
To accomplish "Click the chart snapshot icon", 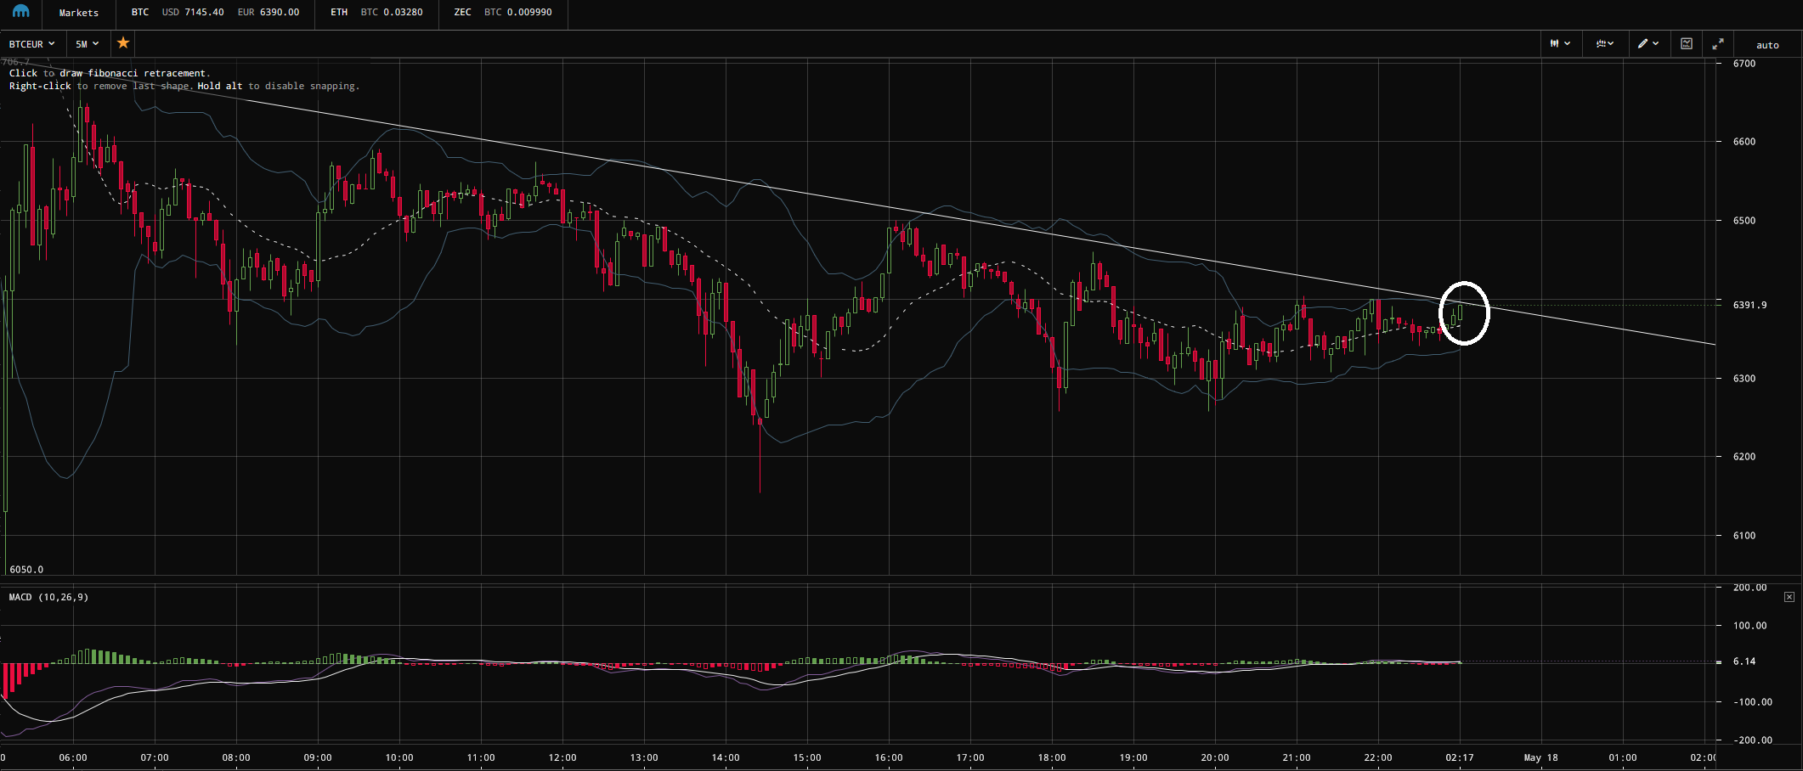I will [x=1687, y=44].
